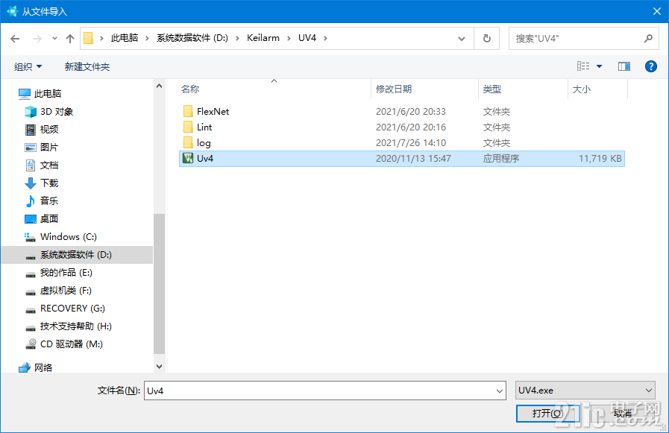Image resolution: width=669 pixels, height=433 pixels.
Task: Refresh the UV4 folder view
Action: click(x=487, y=38)
